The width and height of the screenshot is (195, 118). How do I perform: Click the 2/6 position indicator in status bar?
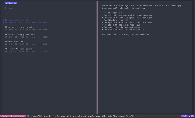[185, 116]
